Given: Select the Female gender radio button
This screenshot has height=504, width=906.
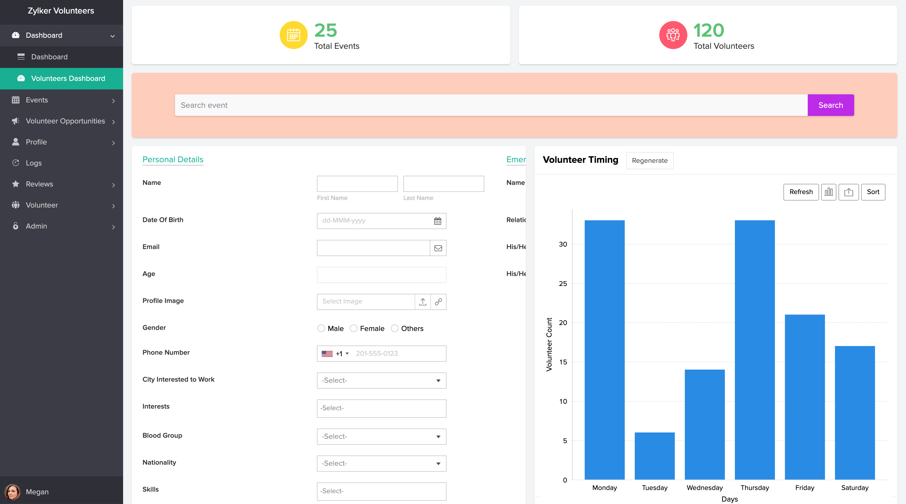Looking at the screenshot, I should click(x=353, y=328).
